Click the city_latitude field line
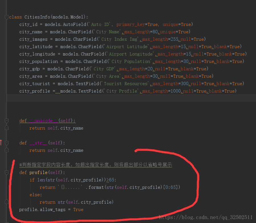The width and height of the screenshot is (256, 223). click(130, 47)
